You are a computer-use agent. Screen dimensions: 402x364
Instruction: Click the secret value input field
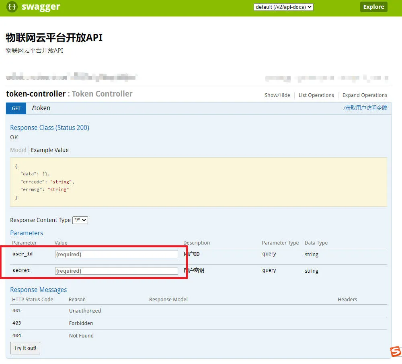tap(117, 271)
